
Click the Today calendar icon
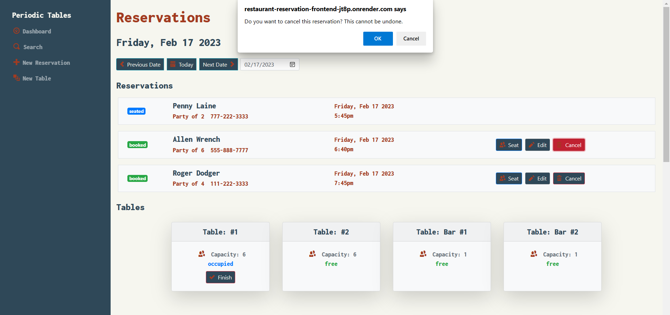click(173, 64)
